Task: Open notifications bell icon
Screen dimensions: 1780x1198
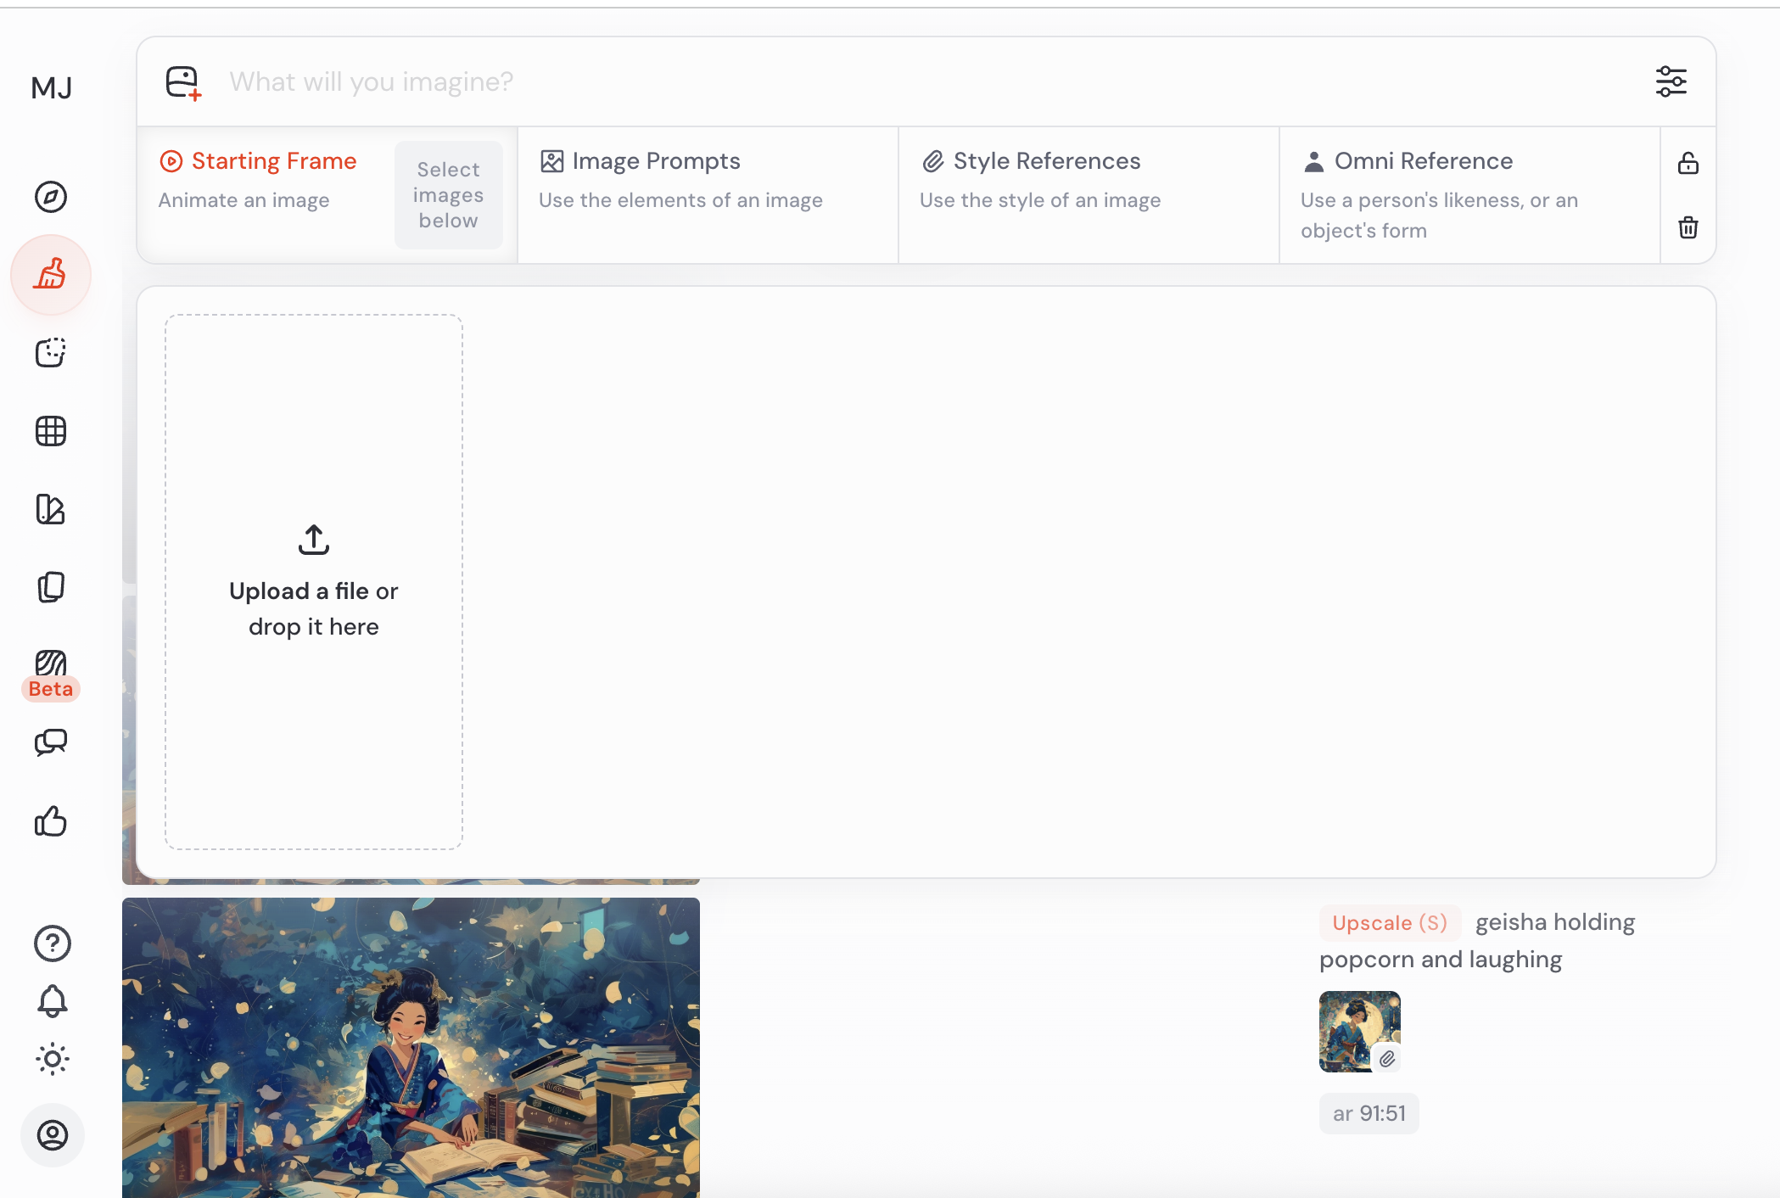Action: click(x=52, y=1001)
